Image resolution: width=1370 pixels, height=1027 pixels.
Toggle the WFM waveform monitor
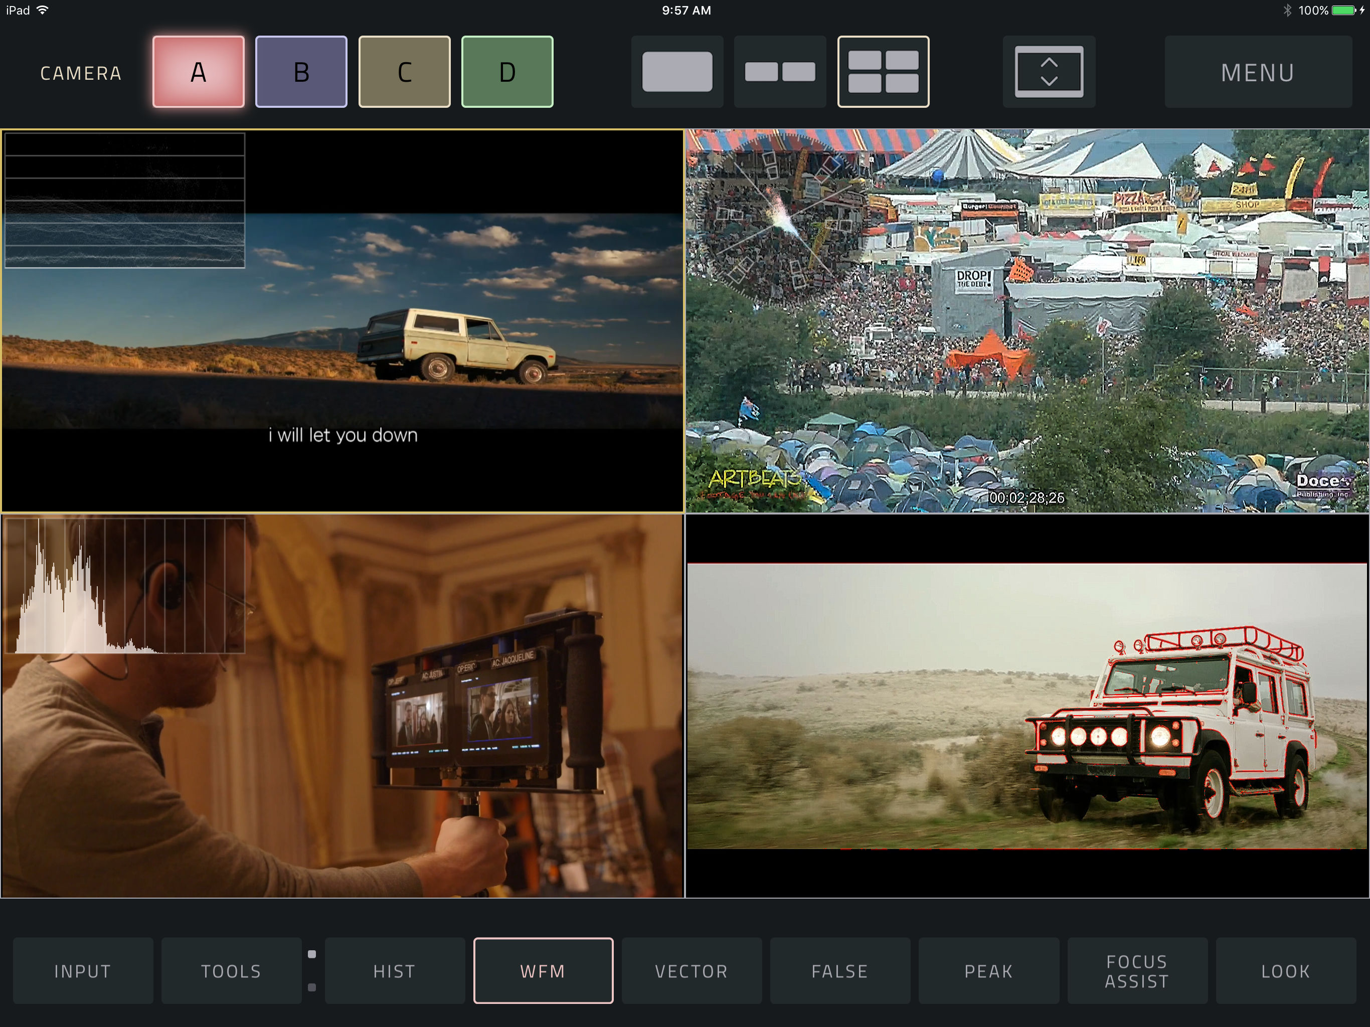click(543, 971)
